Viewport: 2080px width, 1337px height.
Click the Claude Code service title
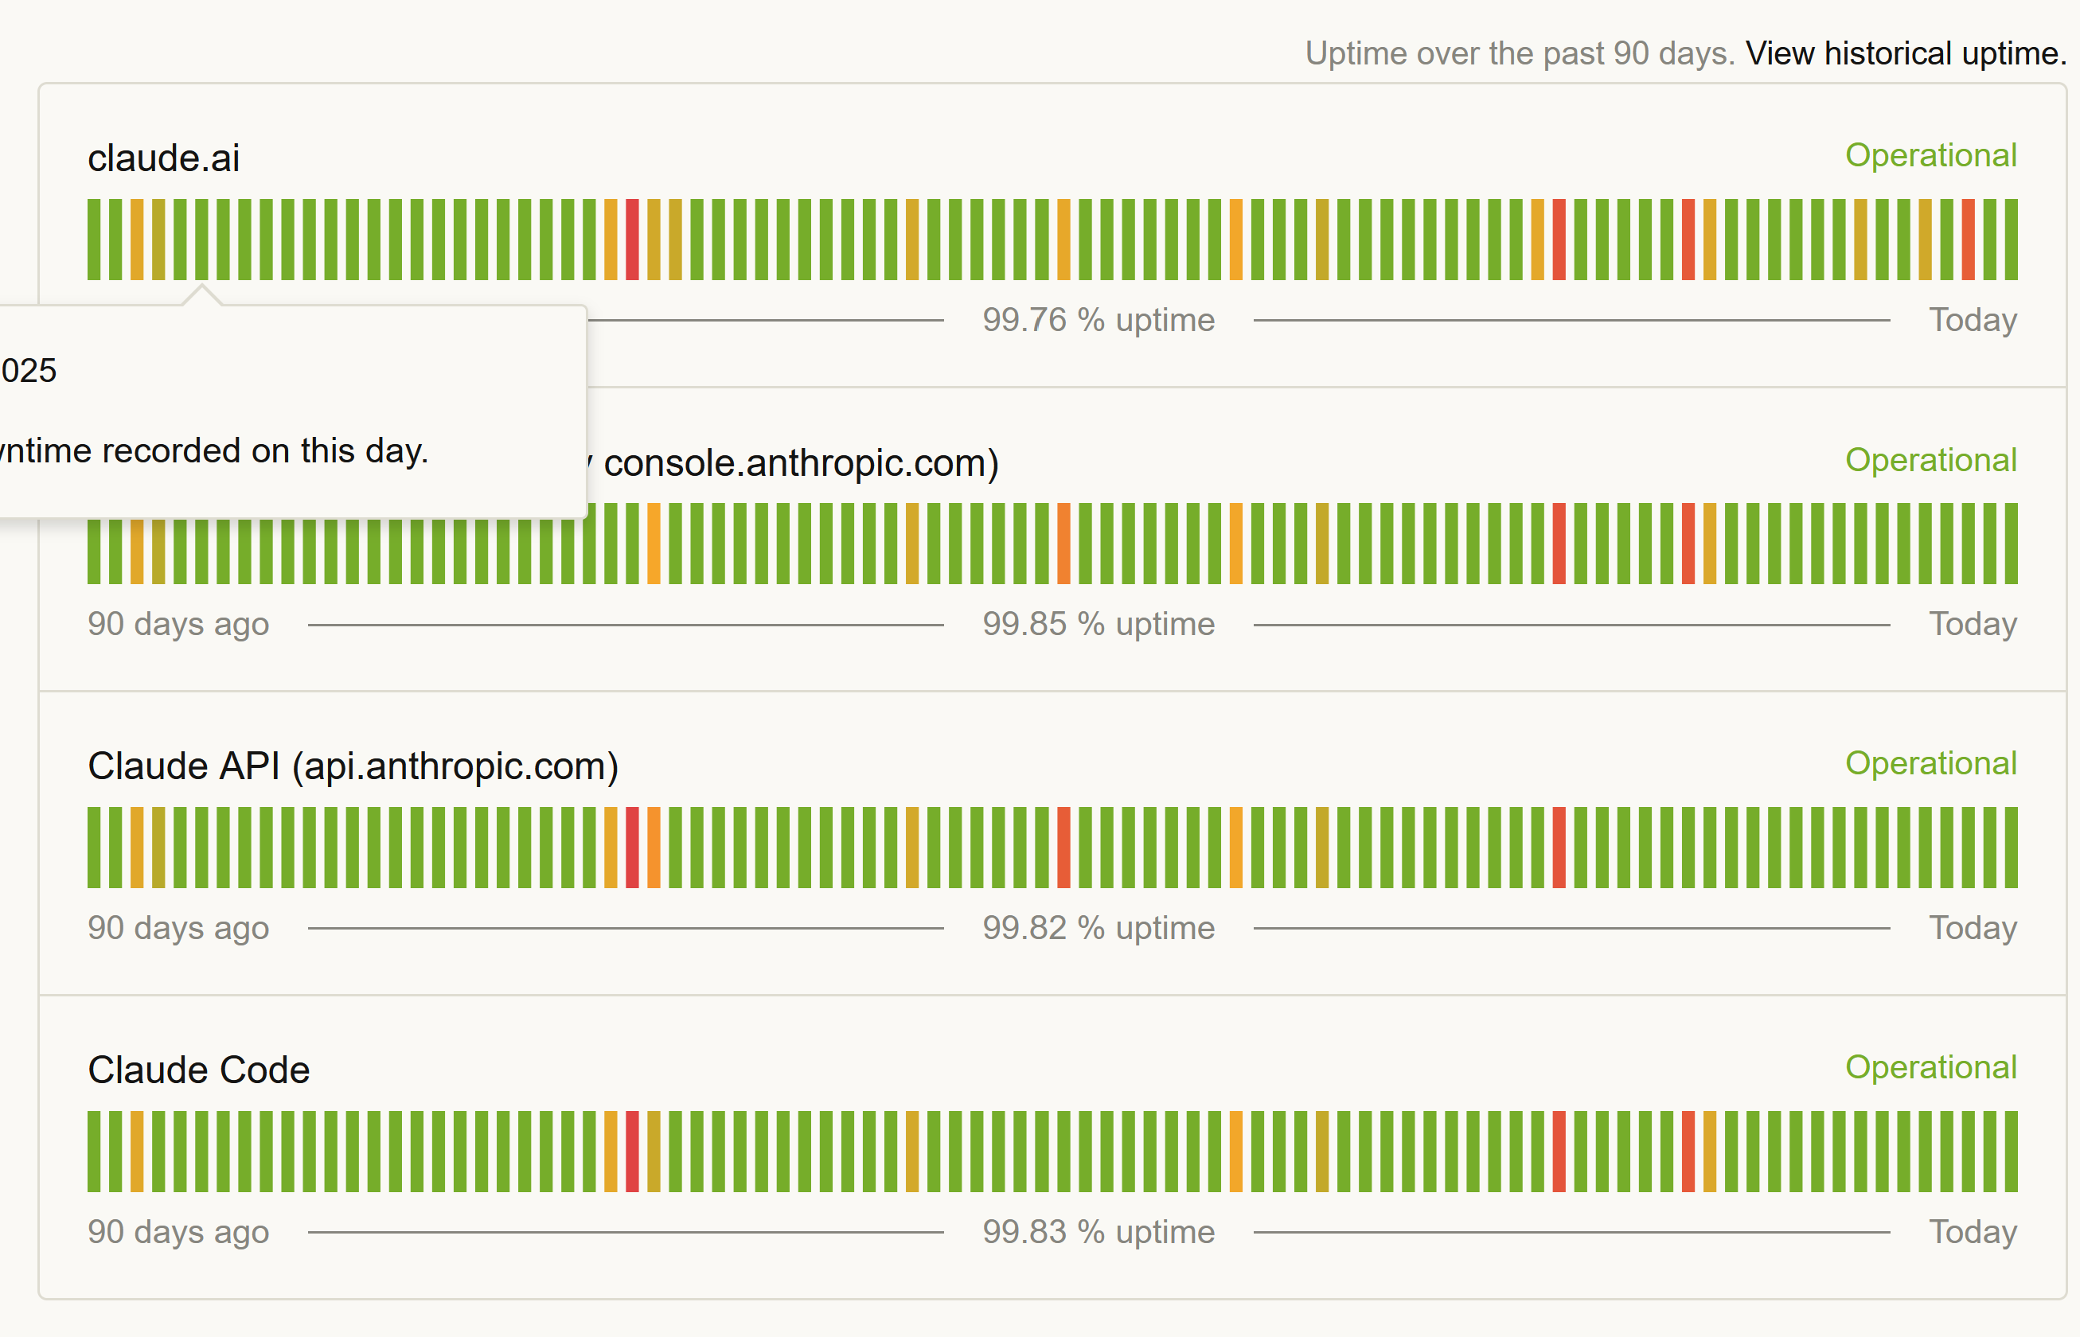coord(198,1070)
